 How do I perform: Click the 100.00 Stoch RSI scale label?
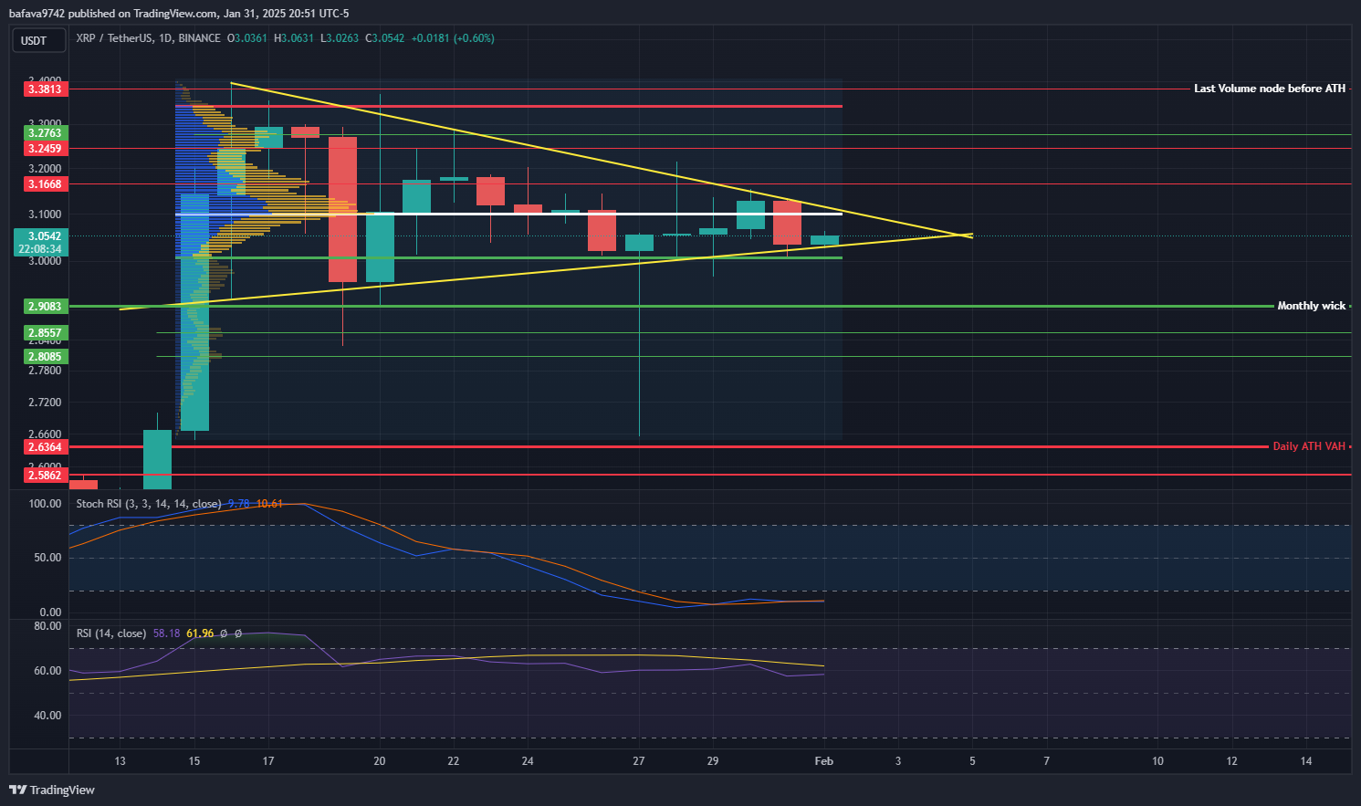(x=45, y=504)
